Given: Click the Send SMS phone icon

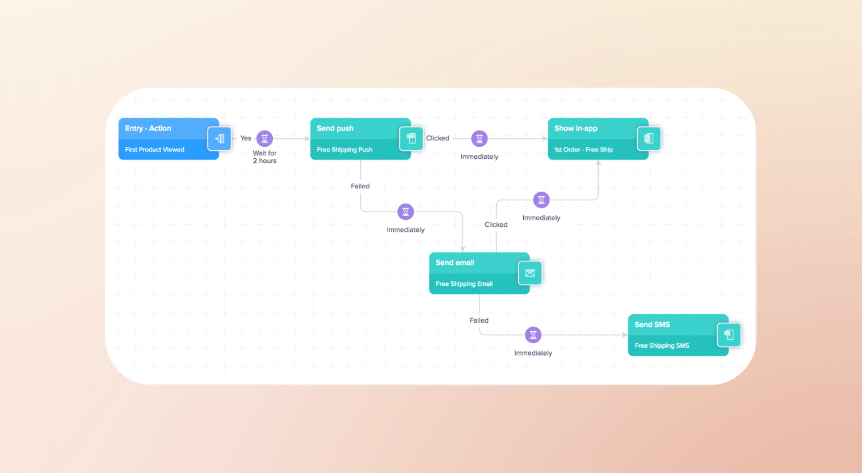Looking at the screenshot, I should click(729, 335).
